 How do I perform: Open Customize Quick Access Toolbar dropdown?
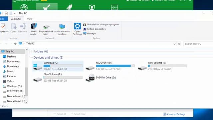tap(15, 13)
